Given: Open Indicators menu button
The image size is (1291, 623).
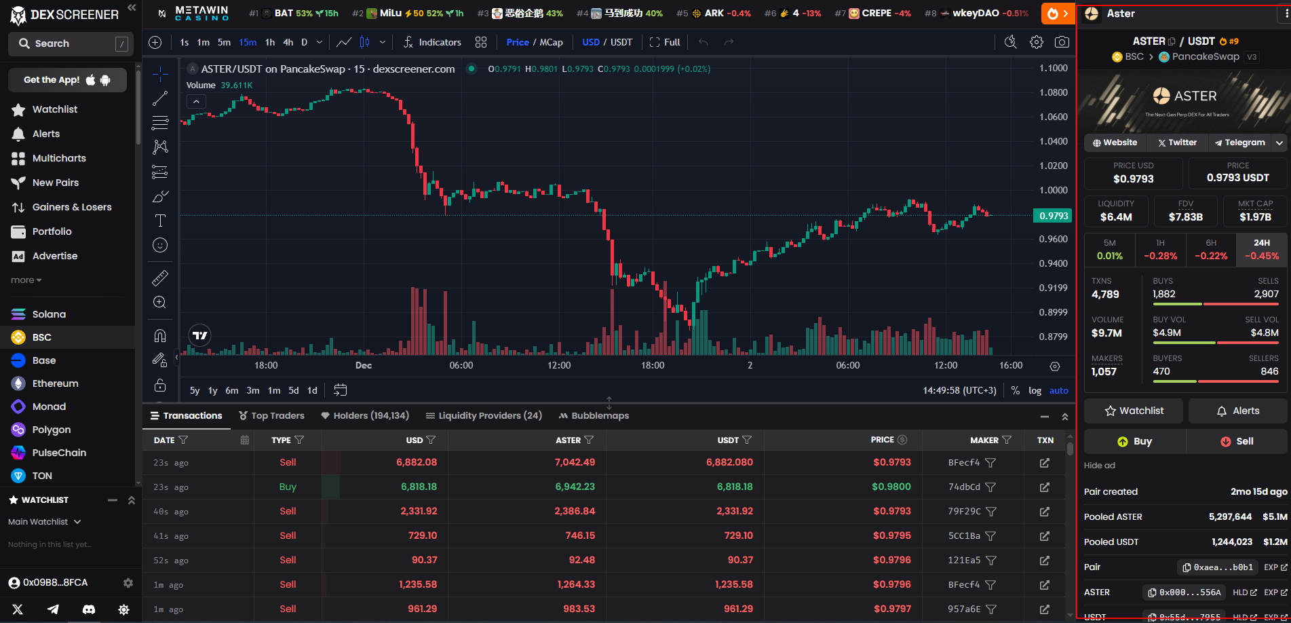Looking at the screenshot, I should coord(432,42).
